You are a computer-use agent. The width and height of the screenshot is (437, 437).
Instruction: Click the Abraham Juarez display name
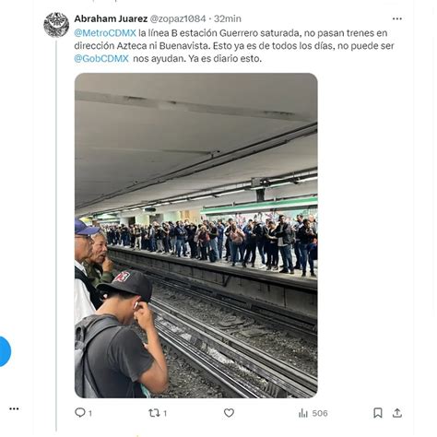tap(111, 18)
